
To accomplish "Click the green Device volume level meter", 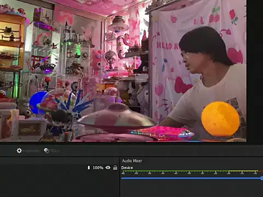I will 190,171.
